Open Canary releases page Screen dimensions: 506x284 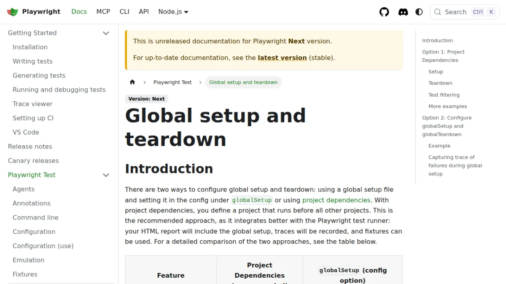(33, 161)
